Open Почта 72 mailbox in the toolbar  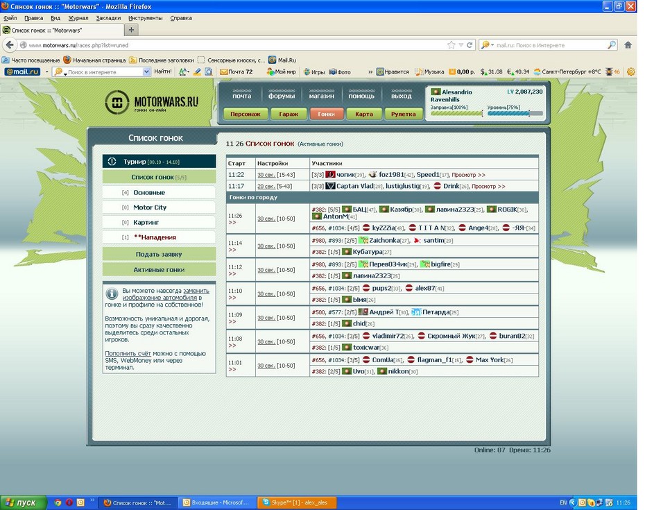click(237, 71)
